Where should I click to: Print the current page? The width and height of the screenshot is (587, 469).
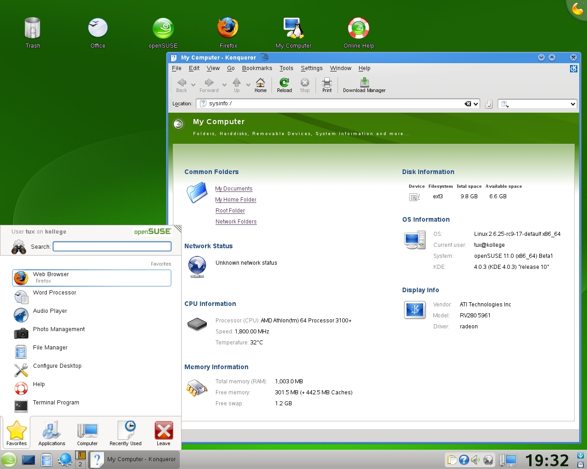(x=327, y=85)
